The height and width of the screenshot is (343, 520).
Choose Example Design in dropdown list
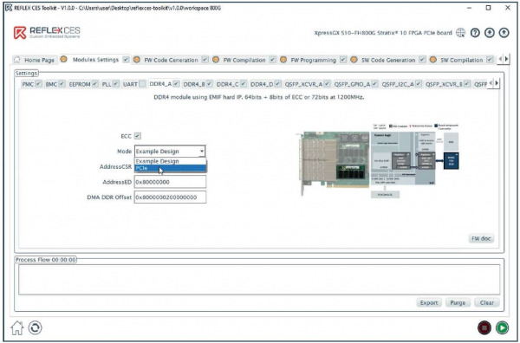point(171,161)
